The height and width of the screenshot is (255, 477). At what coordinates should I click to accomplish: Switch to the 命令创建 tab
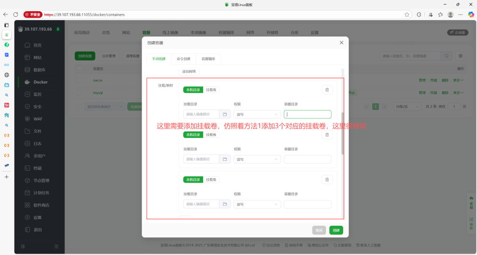coord(184,59)
